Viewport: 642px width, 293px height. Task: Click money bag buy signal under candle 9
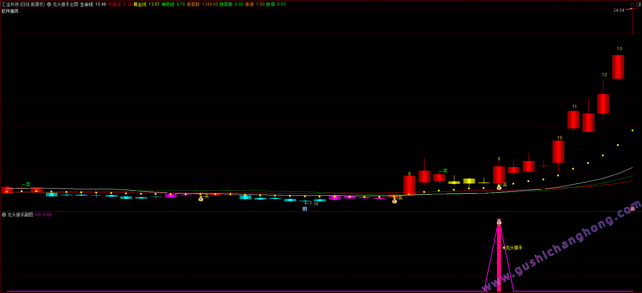coord(499,187)
